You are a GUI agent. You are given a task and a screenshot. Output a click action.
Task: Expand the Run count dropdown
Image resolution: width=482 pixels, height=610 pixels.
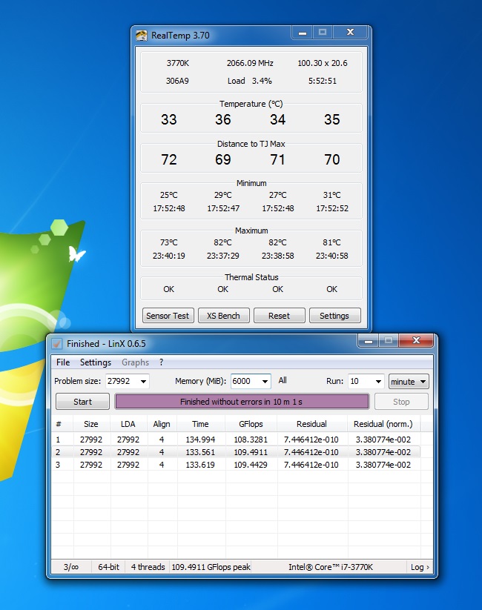[x=378, y=381]
